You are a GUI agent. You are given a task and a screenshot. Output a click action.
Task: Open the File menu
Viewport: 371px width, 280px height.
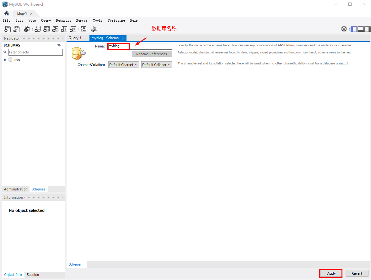coord(6,21)
